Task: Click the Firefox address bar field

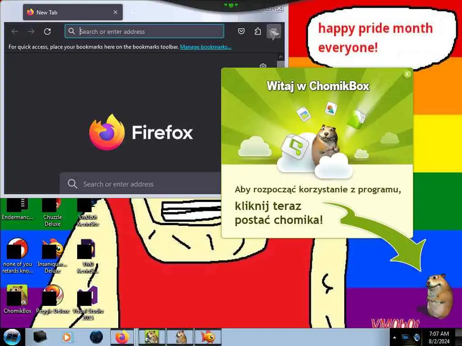Action: click(144, 31)
